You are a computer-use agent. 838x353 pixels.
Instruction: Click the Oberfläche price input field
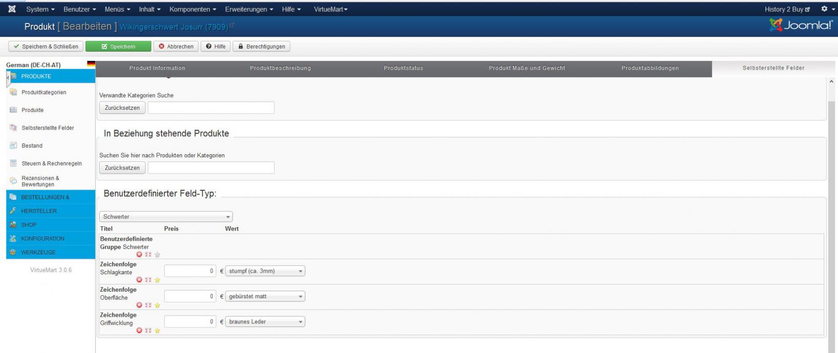coord(190,296)
